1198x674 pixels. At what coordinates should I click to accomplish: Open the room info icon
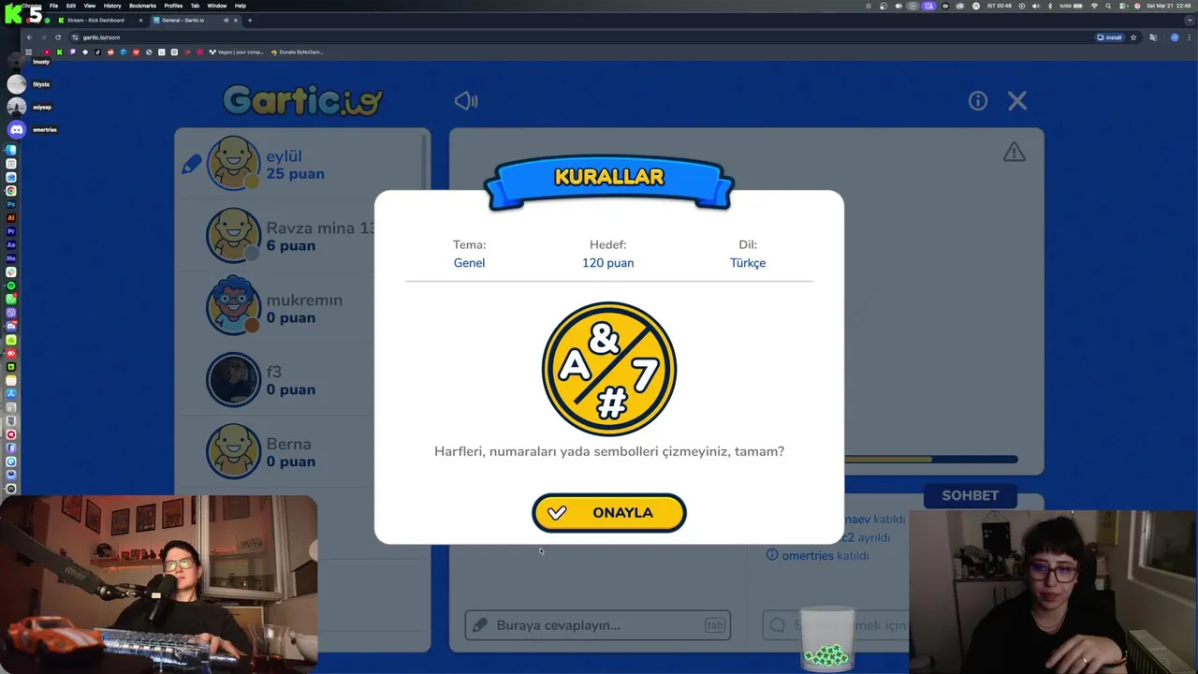point(978,101)
